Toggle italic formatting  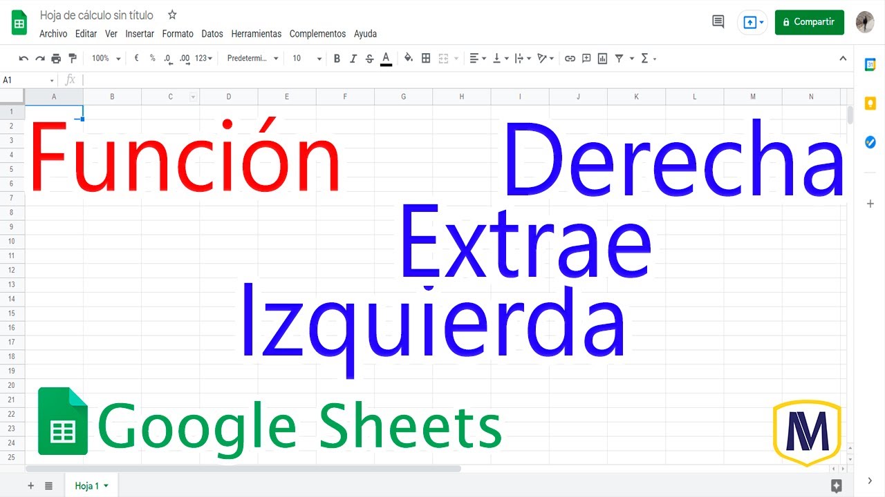[353, 59]
